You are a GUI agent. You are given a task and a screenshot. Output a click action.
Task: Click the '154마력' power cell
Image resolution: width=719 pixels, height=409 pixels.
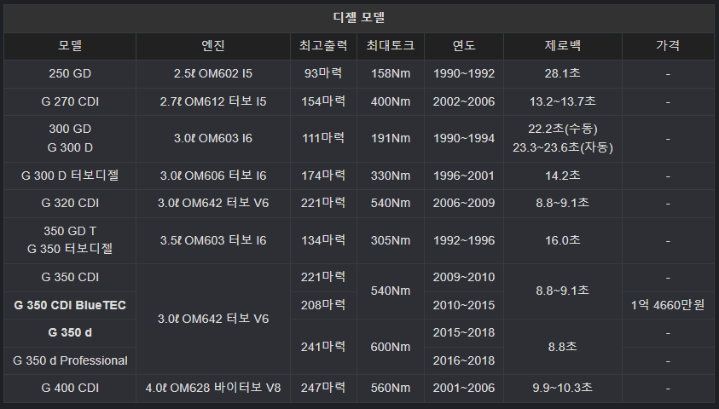[x=323, y=101]
